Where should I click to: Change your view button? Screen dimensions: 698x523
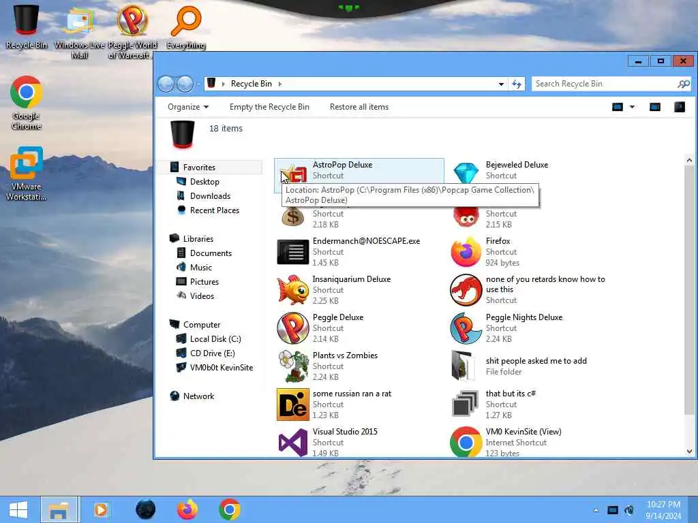pyautogui.click(x=618, y=107)
